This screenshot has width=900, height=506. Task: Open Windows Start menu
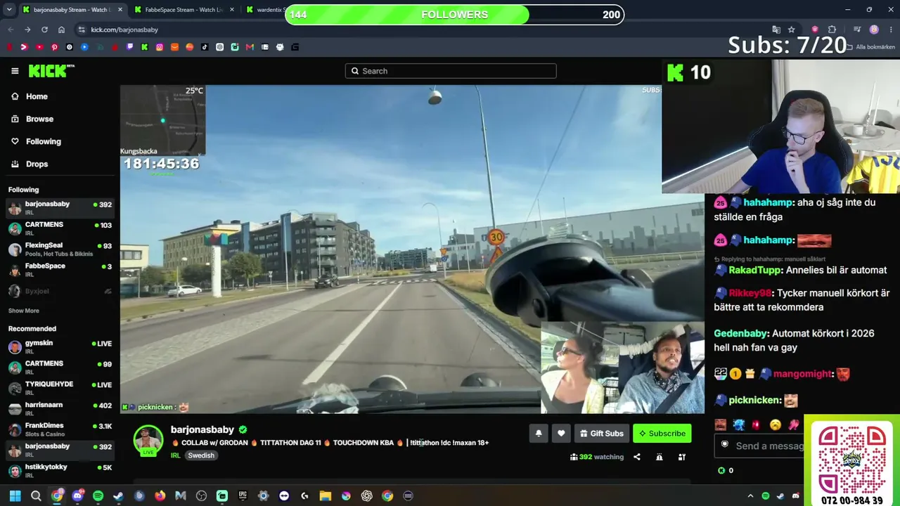15,495
